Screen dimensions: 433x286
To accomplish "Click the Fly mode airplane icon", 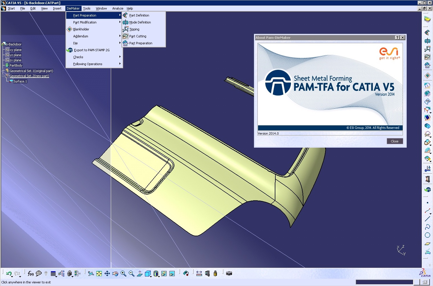I will coord(91,273).
